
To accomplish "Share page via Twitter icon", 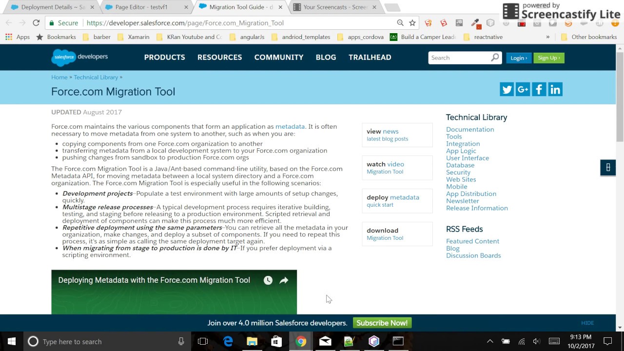I will tap(507, 89).
